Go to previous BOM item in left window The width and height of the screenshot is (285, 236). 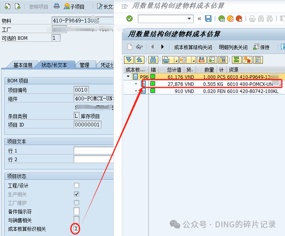click(7, 6)
